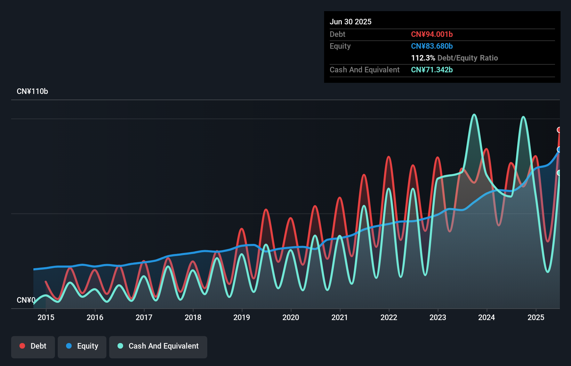Click the CN¥83.680b Equity value

coord(432,46)
